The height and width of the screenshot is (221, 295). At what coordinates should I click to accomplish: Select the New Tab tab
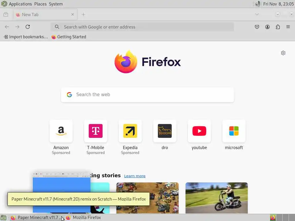pos(45,14)
